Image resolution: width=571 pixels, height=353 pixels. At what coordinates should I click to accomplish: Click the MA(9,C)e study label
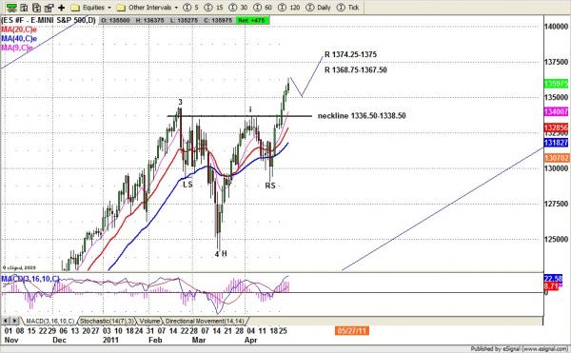point(17,48)
